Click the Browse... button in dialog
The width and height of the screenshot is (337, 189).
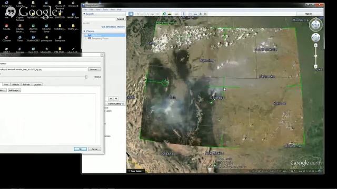pyautogui.click(x=94, y=69)
